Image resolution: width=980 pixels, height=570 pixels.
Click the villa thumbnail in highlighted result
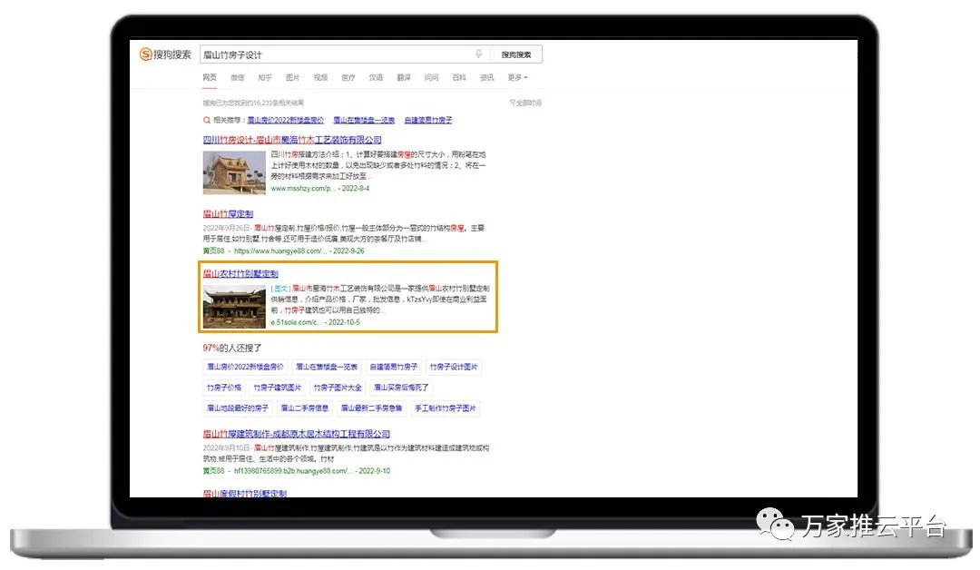pos(234,307)
